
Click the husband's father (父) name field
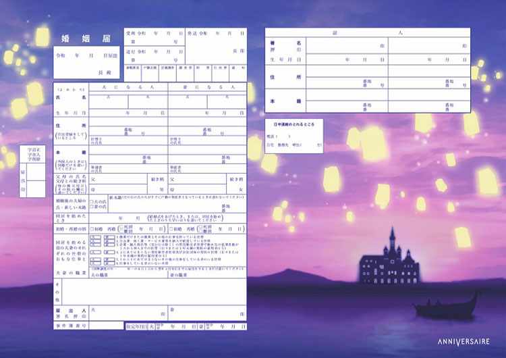(x=118, y=179)
